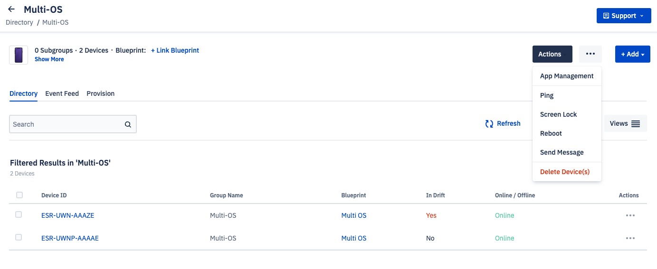Open the three-dot more options button beside Actions
Viewport: 657px width, 269px height.
[x=590, y=54]
